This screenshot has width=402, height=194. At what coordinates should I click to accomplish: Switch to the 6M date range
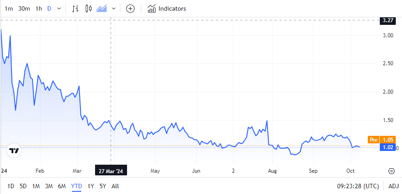pos(62,186)
